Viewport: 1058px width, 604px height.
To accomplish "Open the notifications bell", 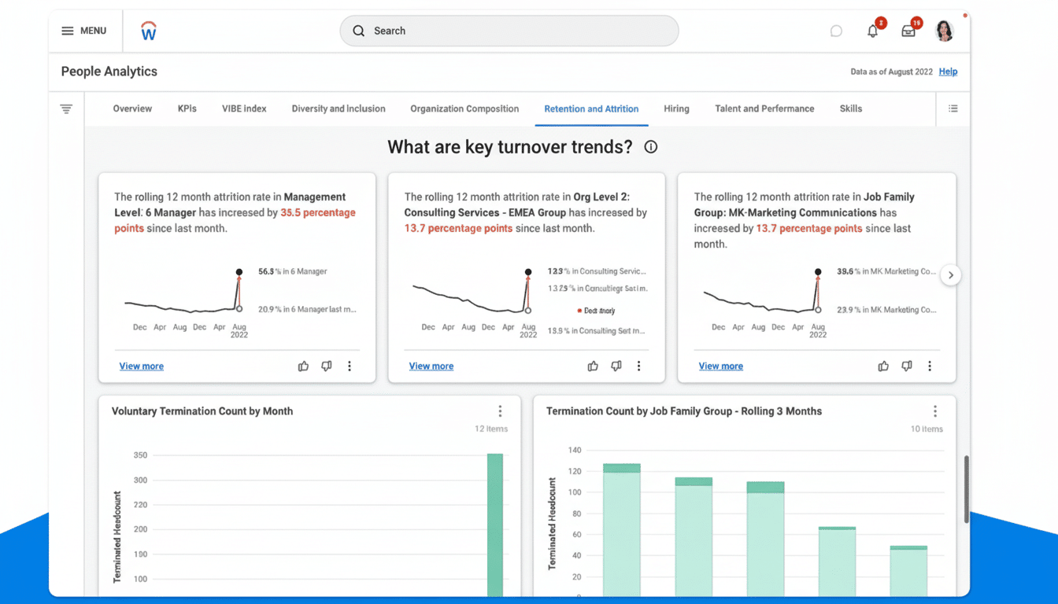I will click(x=872, y=31).
